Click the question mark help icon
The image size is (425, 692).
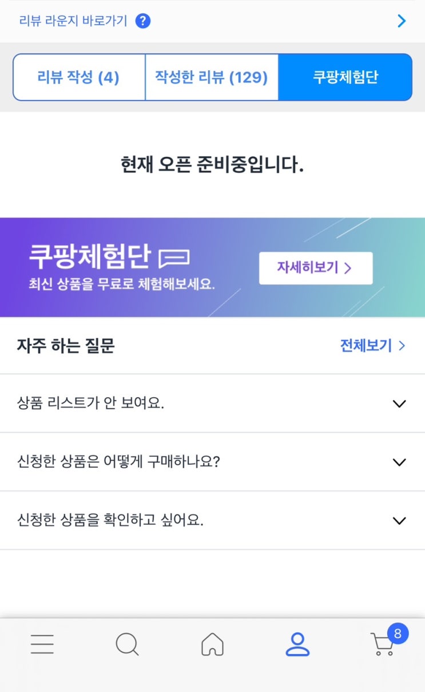pos(143,21)
